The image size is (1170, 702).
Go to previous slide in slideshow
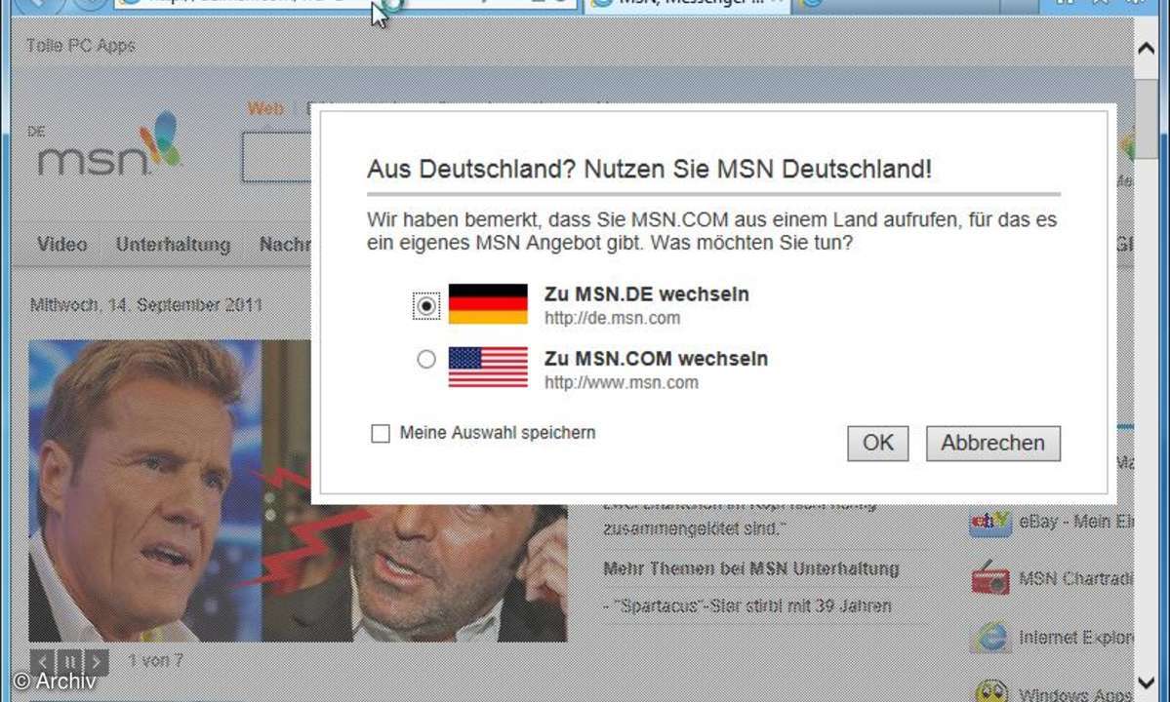point(43,661)
